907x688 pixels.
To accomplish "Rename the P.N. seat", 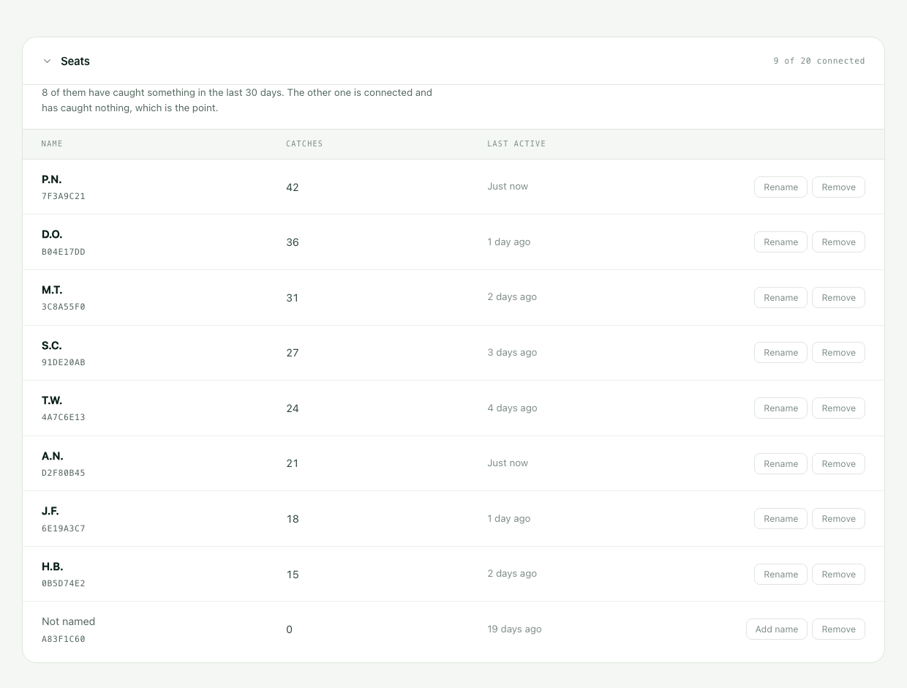I will pyautogui.click(x=780, y=187).
